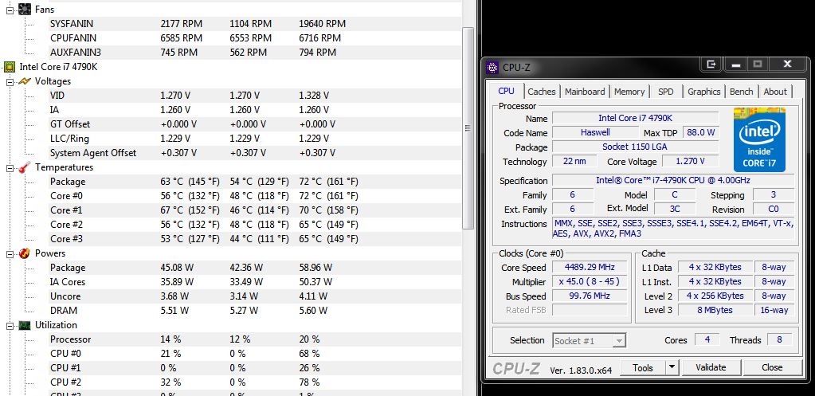Switch to the Caches tab
The width and height of the screenshot is (815, 396).
tap(542, 92)
